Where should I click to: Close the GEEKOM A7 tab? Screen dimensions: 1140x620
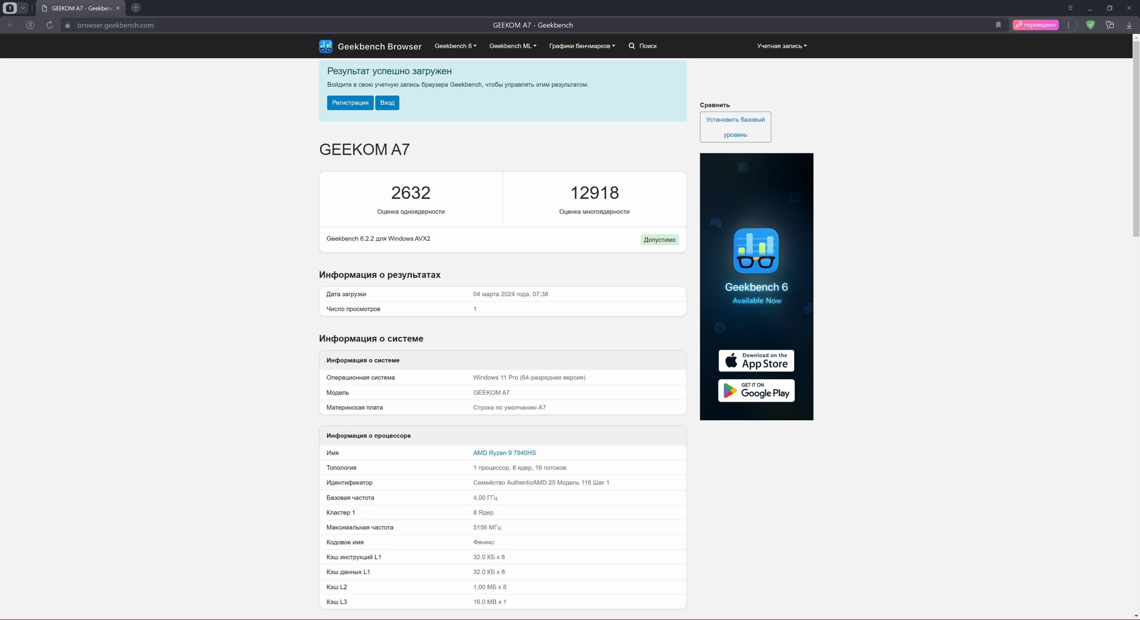[x=118, y=8]
